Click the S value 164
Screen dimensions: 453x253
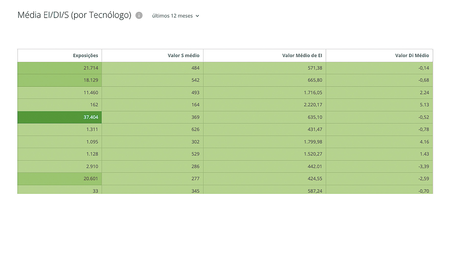click(x=195, y=105)
